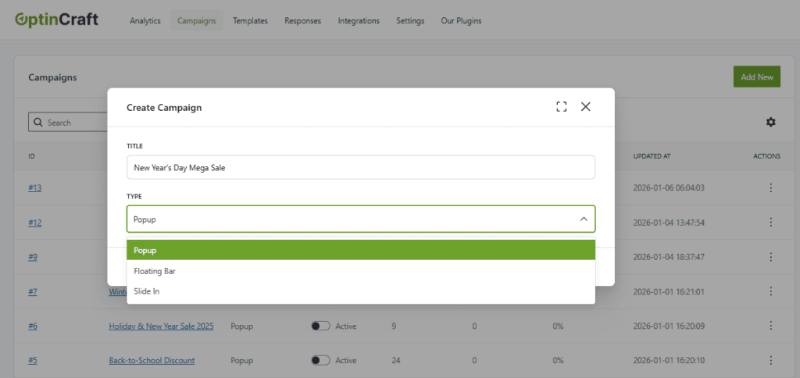Open the Templates tab
The image size is (800, 378).
(250, 21)
